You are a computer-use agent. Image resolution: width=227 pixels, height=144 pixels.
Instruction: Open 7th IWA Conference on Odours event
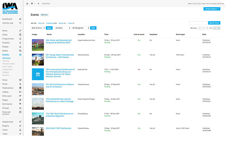tap(59, 86)
